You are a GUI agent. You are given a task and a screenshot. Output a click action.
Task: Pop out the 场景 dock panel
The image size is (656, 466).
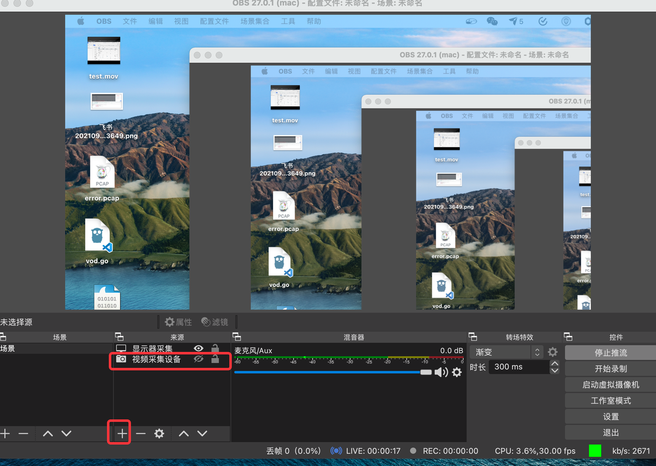click(3, 337)
